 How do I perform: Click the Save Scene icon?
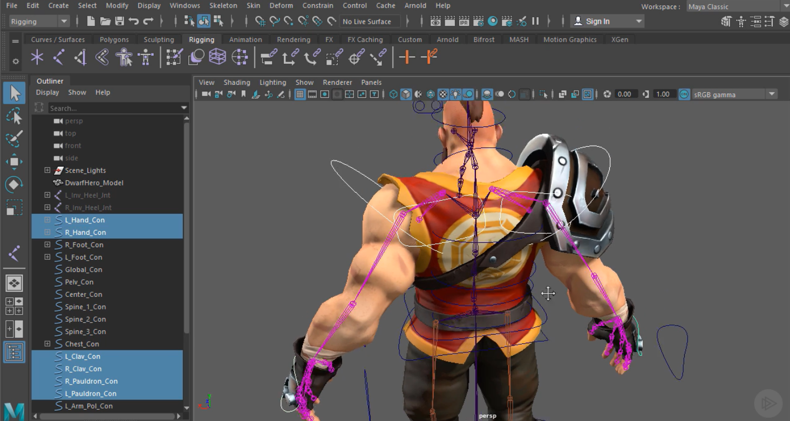pyautogui.click(x=119, y=21)
